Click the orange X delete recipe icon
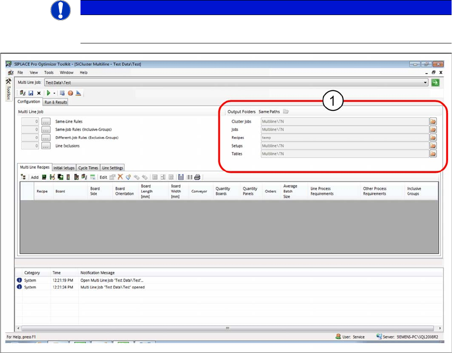The height and width of the screenshot is (353, 452). tap(120, 177)
